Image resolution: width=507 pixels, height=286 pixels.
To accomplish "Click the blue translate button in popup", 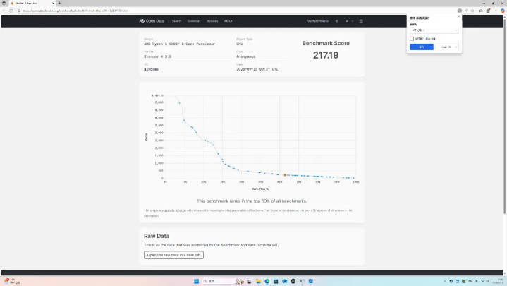I will coord(421,47).
